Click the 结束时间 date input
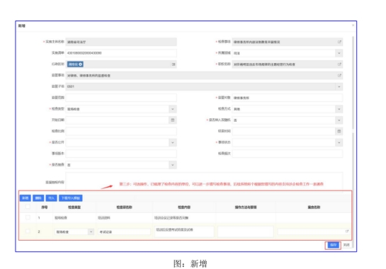386x269 pixels. (283, 131)
